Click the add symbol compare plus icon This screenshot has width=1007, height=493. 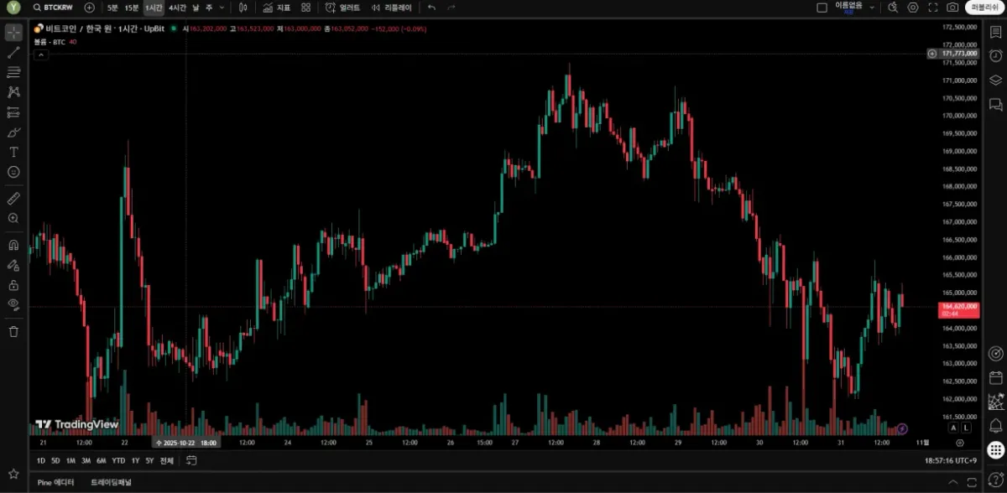[x=89, y=8]
